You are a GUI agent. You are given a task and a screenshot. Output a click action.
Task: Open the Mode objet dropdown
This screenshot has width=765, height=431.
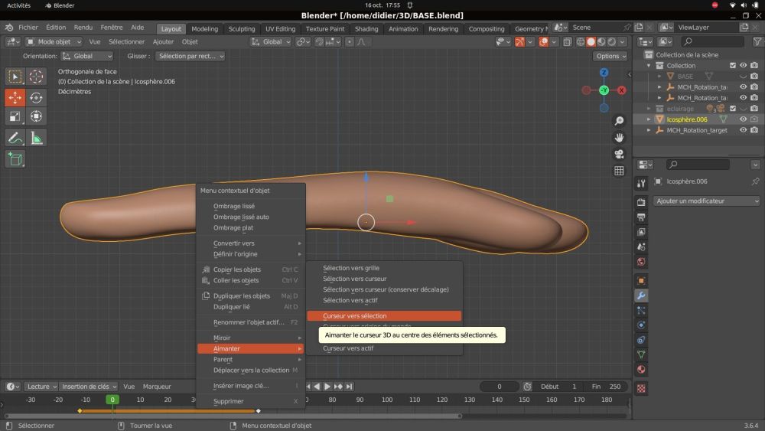54,42
